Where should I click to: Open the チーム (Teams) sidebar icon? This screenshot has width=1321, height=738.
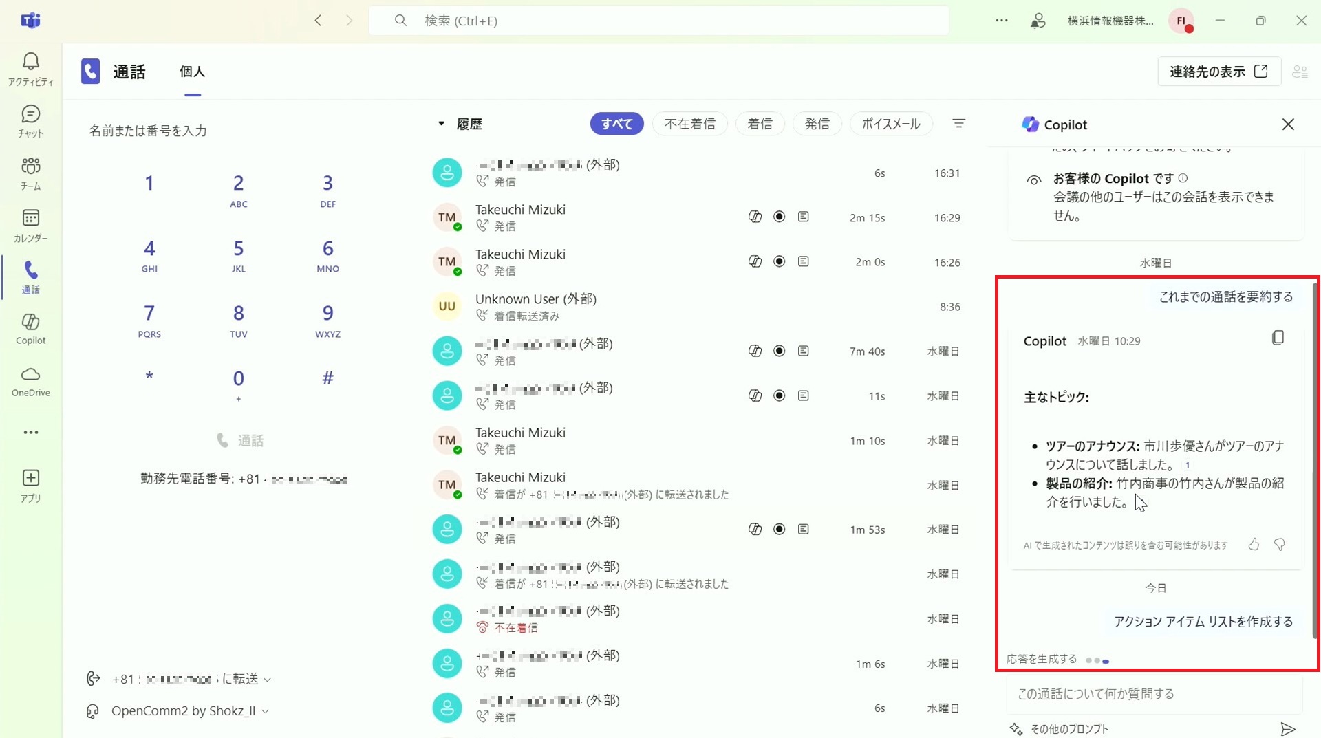[30, 174]
